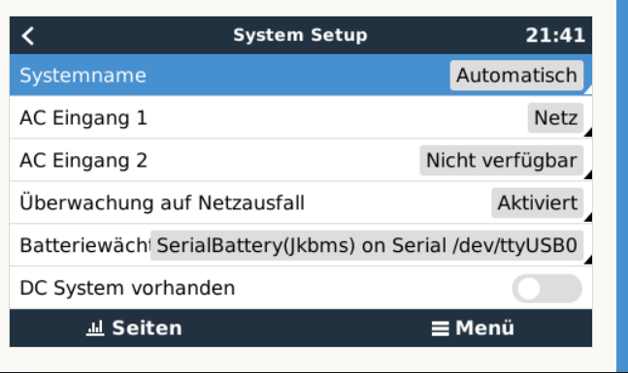Click the 21:41 clock display
628x373 pixels.
(x=555, y=36)
